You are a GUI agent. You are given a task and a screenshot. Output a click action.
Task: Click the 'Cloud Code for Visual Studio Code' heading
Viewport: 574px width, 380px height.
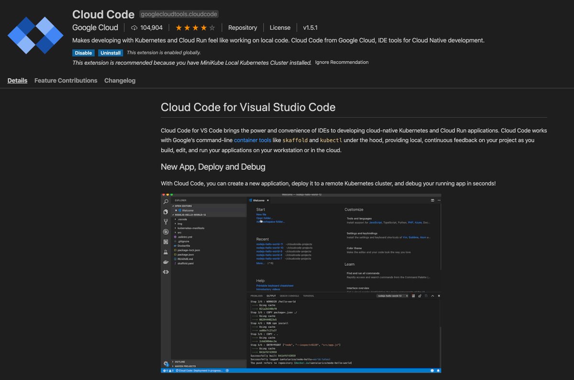pyautogui.click(x=248, y=106)
